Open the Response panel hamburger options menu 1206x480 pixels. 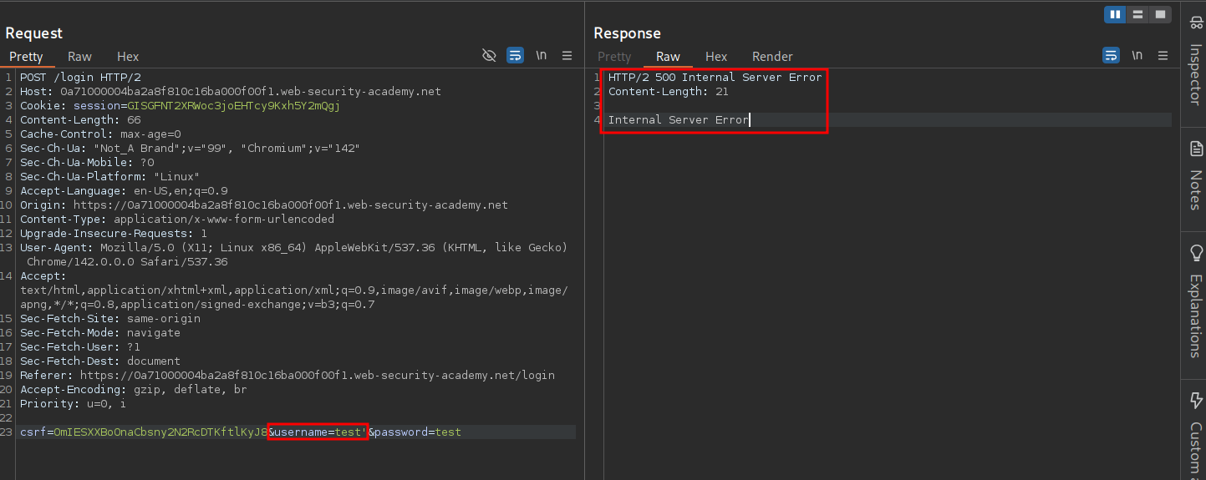click(1163, 56)
